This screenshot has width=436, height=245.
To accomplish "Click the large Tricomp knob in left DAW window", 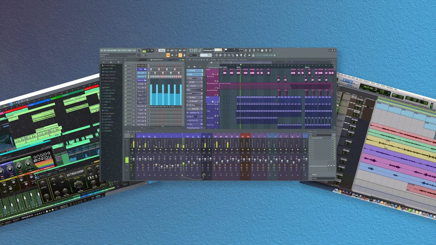I will coord(78,185).
